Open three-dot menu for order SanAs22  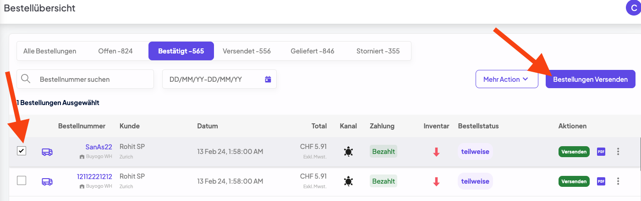(x=618, y=152)
